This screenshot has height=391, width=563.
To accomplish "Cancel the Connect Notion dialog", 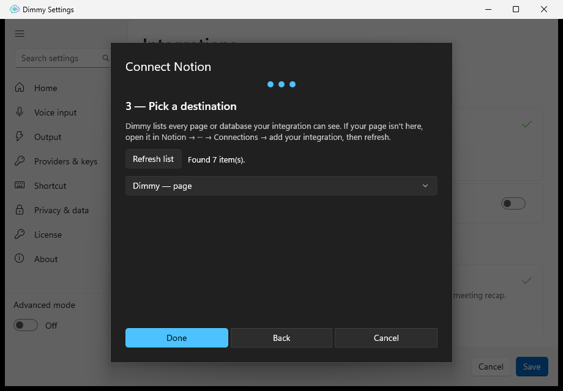I will pyautogui.click(x=386, y=338).
